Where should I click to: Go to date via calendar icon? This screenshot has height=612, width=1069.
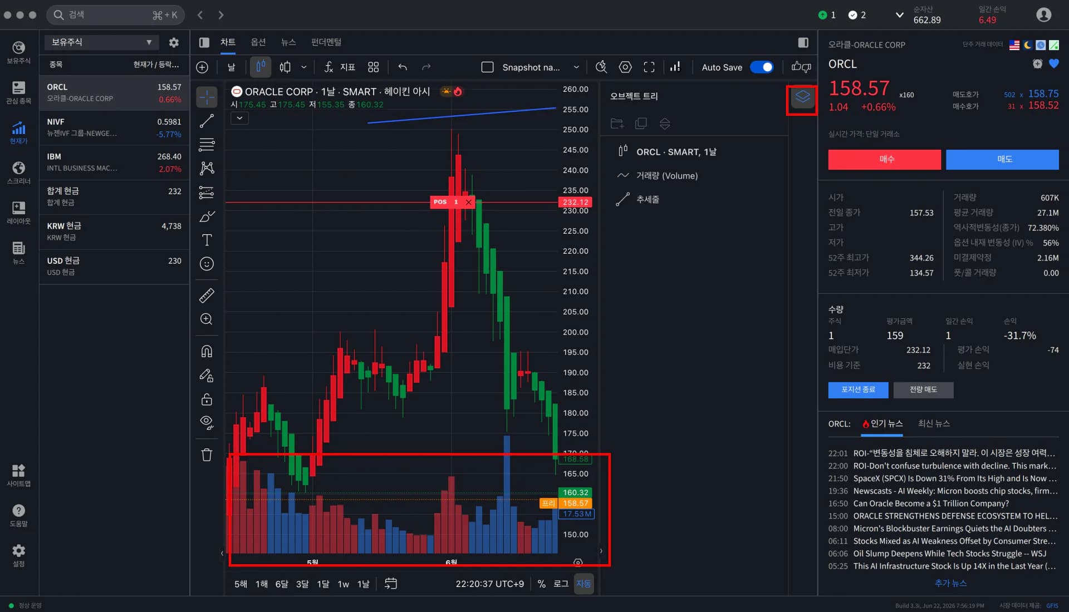coord(391,584)
